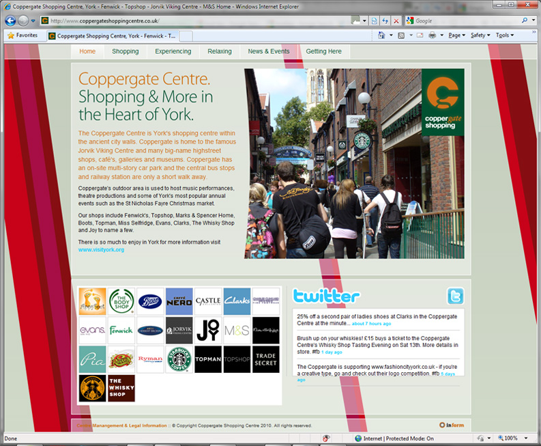Open the Shopping navigation menu
Viewport: 541px width, 446px height.
(126, 51)
